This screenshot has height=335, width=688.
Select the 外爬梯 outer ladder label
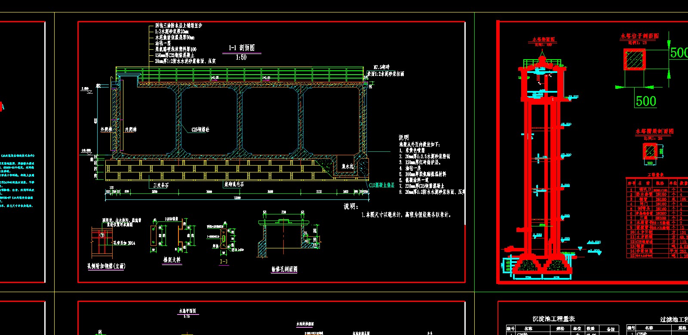[x=106, y=130]
